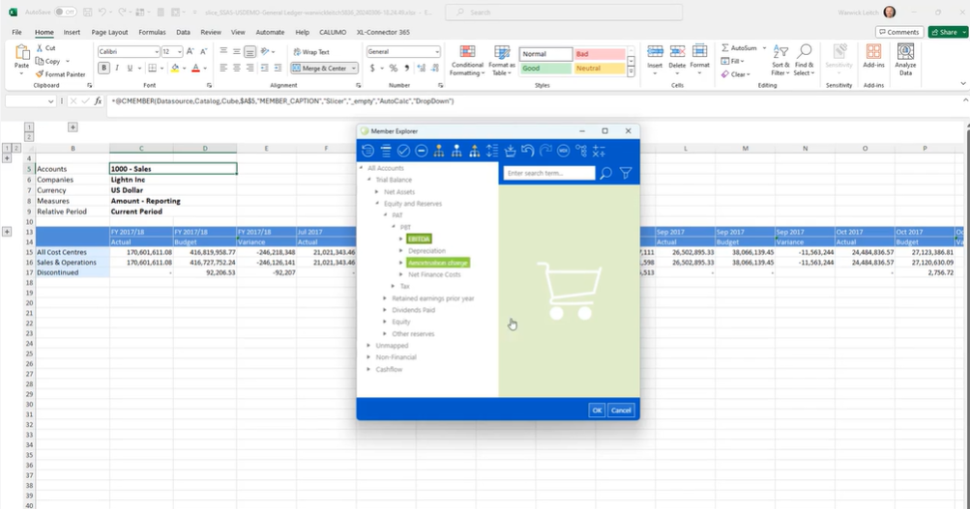Viewport: 970px width, 509px height.
Task: Click the filter funnel icon in Member Explorer
Action: (x=626, y=174)
